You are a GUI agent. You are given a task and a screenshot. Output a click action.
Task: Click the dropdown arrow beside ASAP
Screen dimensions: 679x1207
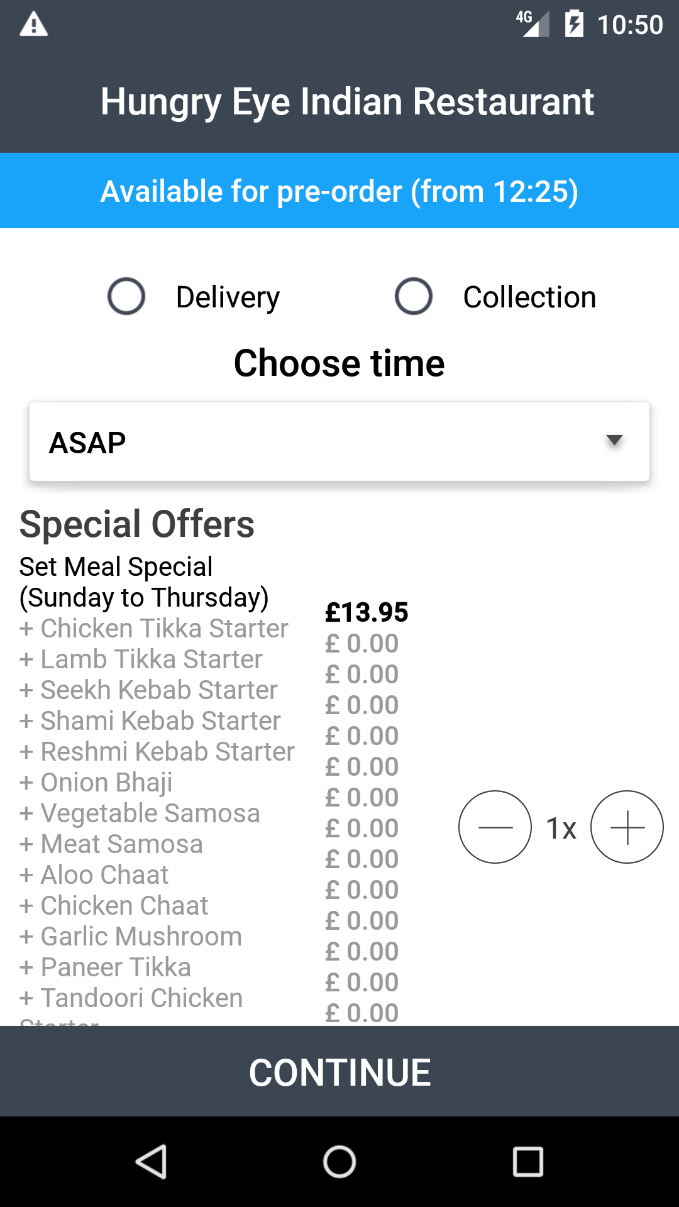614,441
